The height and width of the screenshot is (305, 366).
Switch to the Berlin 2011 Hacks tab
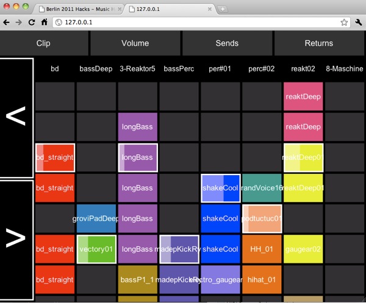(x=79, y=9)
